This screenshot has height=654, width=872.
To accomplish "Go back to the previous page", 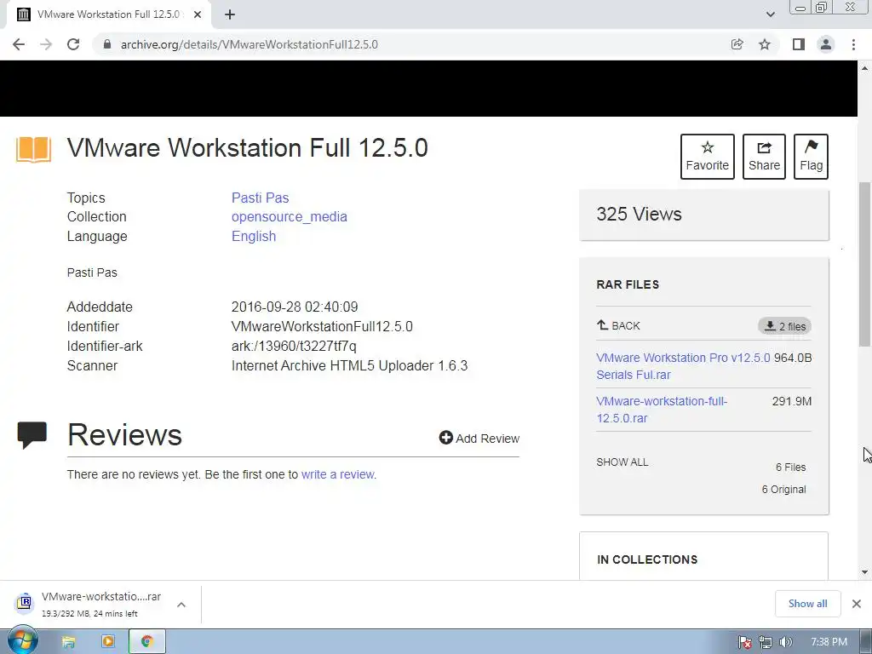I will 19,44.
